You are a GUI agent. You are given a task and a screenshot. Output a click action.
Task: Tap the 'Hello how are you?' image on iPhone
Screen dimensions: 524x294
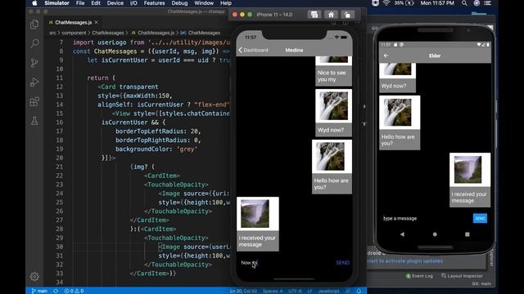pos(330,156)
